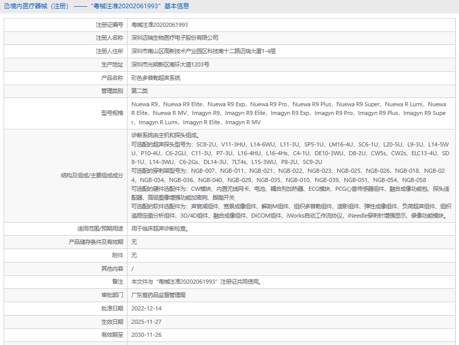Screen dimensions: 459x345
Task: Click the model list starting with Nuewa R9
Action: [x=289, y=113]
